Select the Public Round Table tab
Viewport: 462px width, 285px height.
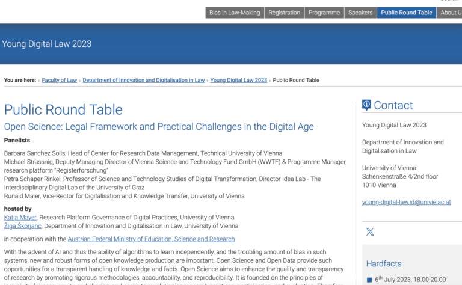click(406, 13)
